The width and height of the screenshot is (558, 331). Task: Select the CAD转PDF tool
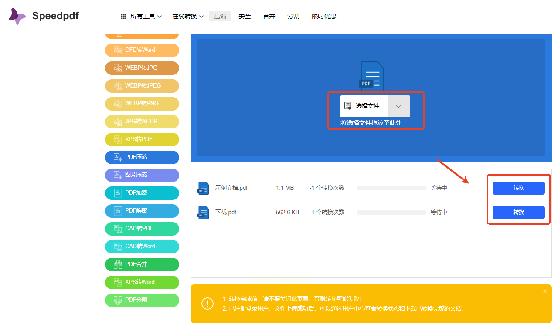[142, 229]
